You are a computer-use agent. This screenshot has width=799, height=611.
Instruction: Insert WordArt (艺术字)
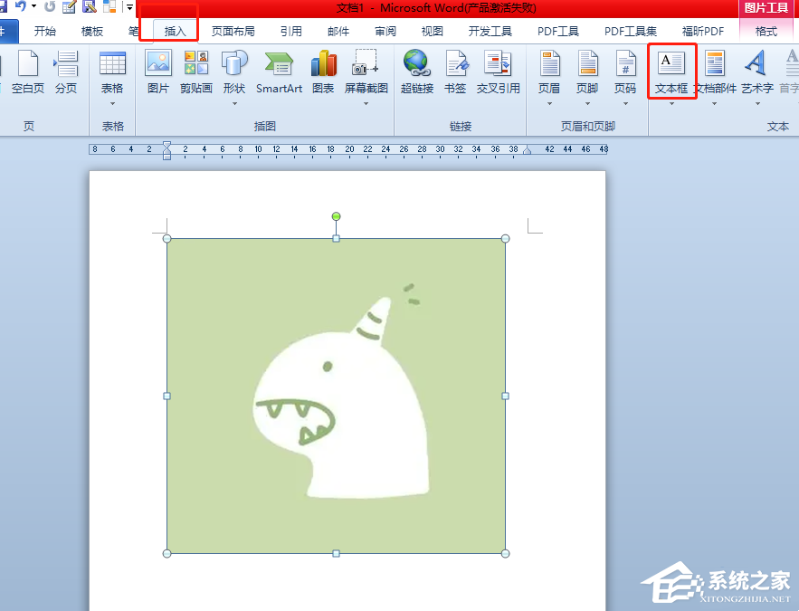click(x=757, y=72)
